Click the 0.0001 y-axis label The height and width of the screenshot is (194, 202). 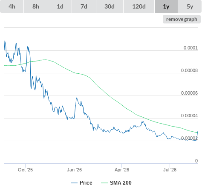tap(190, 48)
